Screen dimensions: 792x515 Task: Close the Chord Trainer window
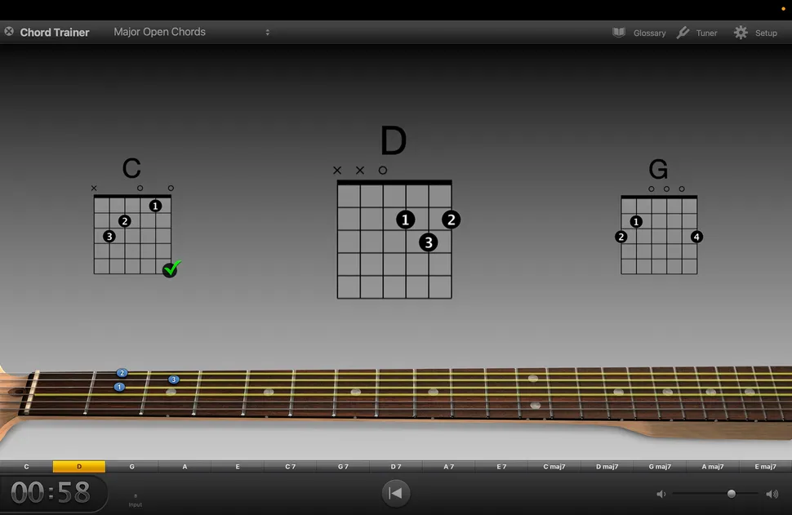(9, 32)
